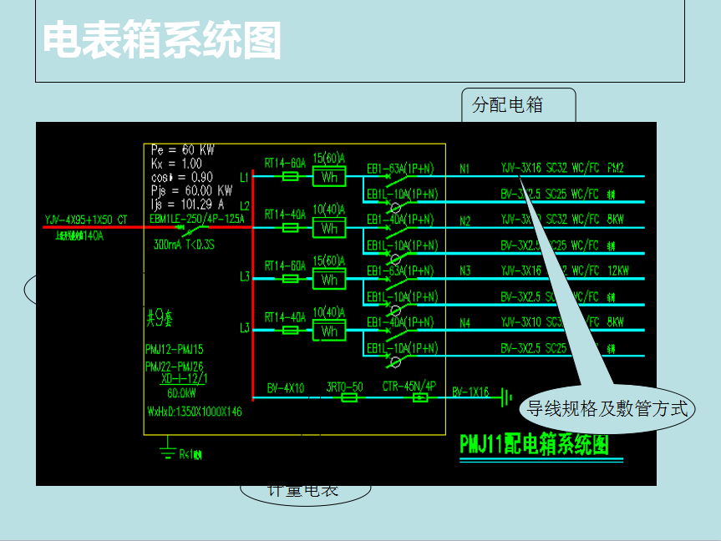This screenshot has width=721, height=541.
Task: Click the Wh meter symbol on circuit N3
Action: pyautogui.click(x=329, y=280)
